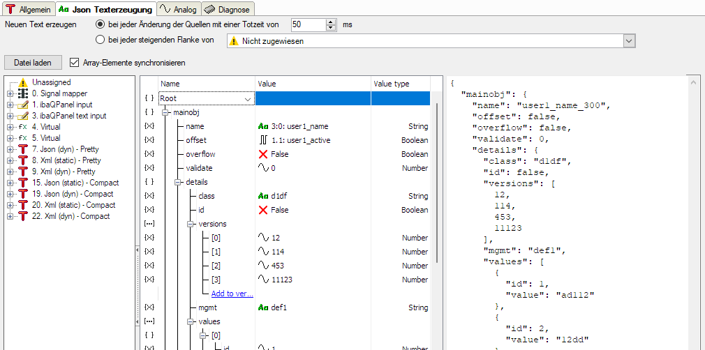Select the rising edge trigger radio button

pyautogui.click(x=101, y=40)
